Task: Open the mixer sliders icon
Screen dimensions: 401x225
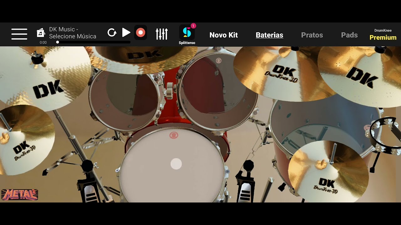Action: pos(162,34)
